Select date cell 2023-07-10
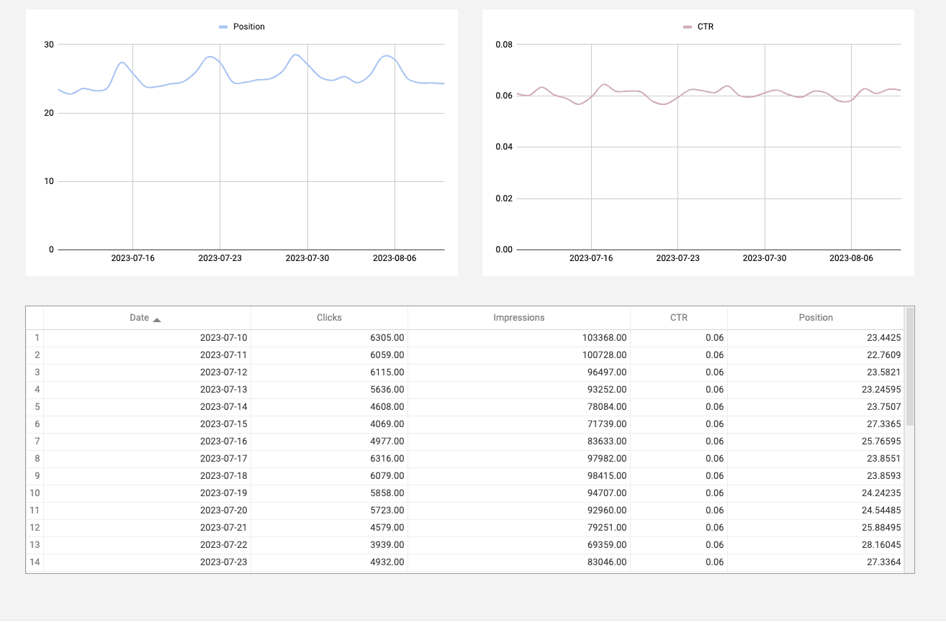The image size is (946, 622). click(x=224, y=337)
